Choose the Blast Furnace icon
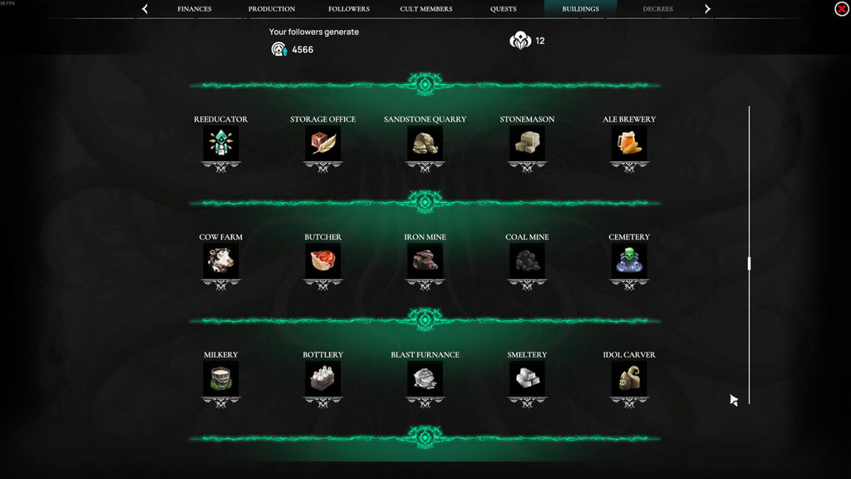 425,378
